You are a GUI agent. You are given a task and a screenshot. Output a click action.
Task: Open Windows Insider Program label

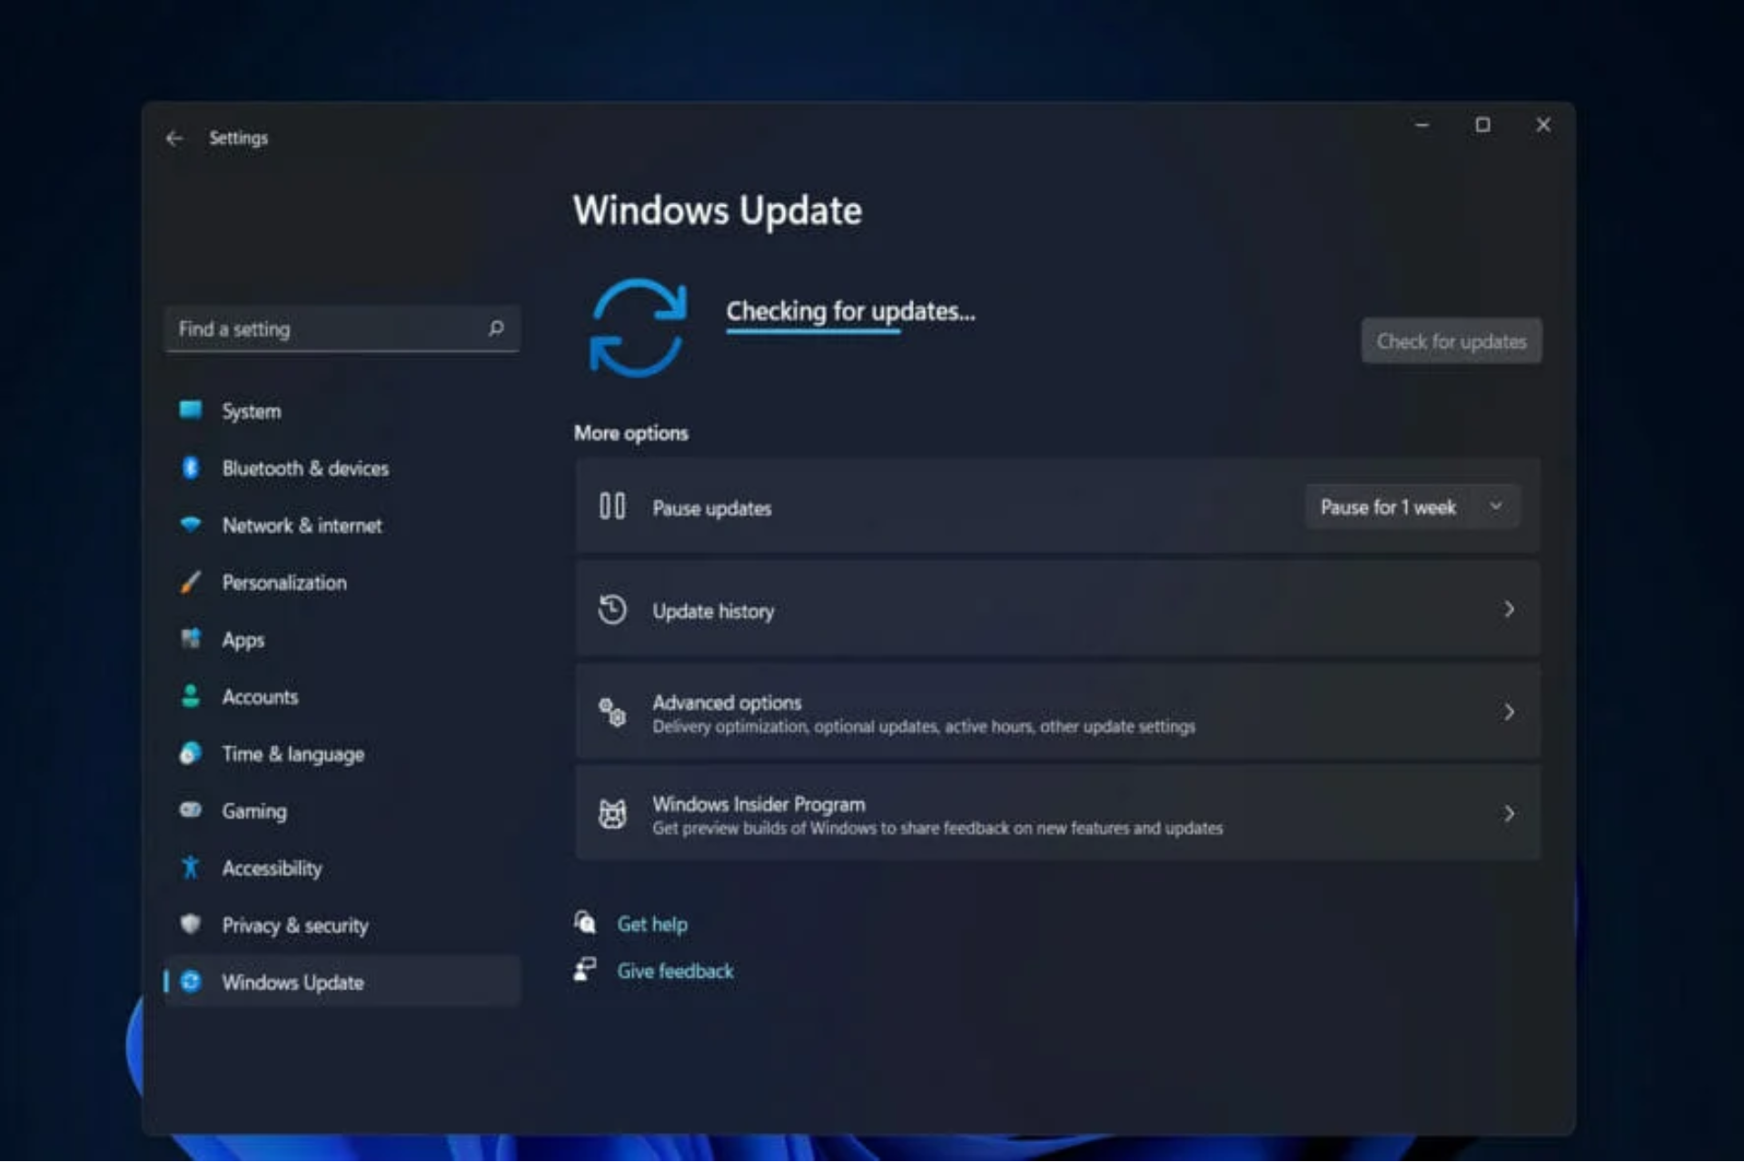click(758, 804)
